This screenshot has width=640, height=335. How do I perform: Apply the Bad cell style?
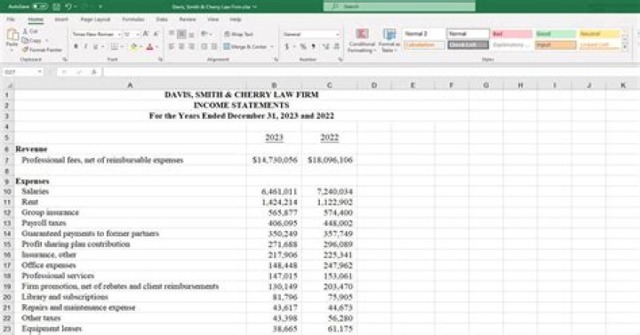pos(512,34)
